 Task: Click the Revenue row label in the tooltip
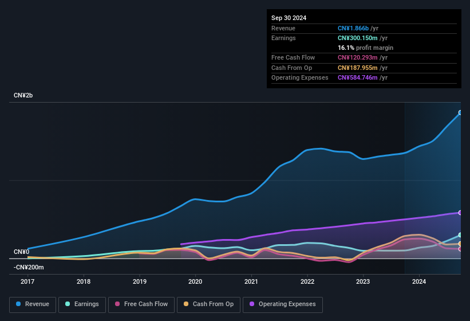(x=283, y=28)
